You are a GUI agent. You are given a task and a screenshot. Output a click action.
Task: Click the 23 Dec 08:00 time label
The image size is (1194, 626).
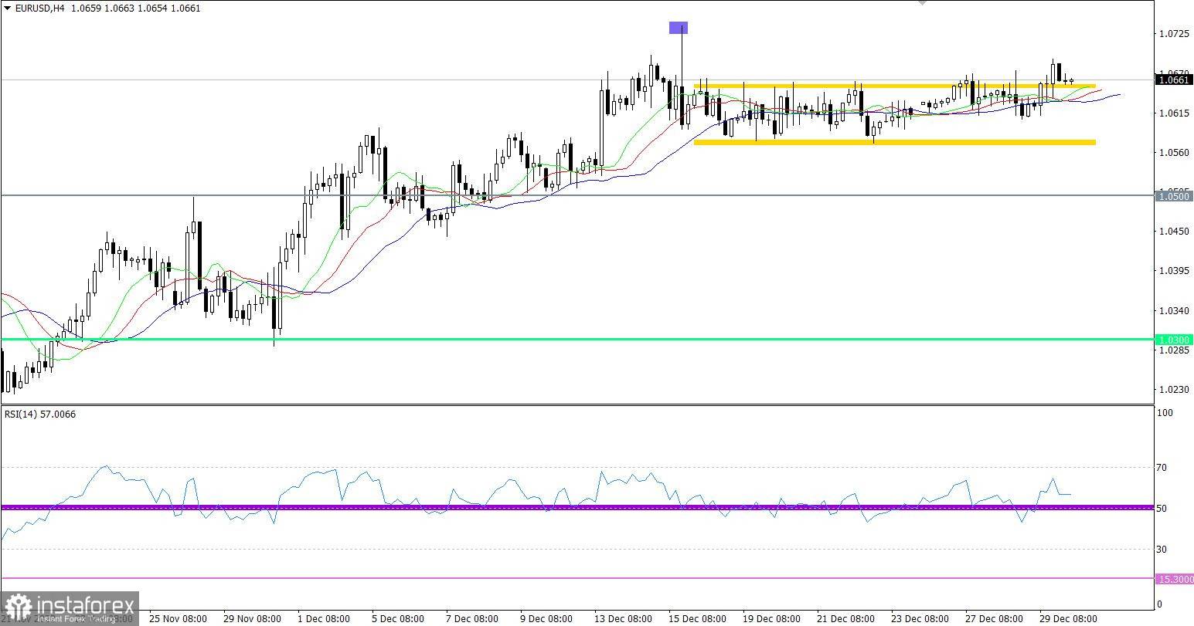tap(920, 619)
